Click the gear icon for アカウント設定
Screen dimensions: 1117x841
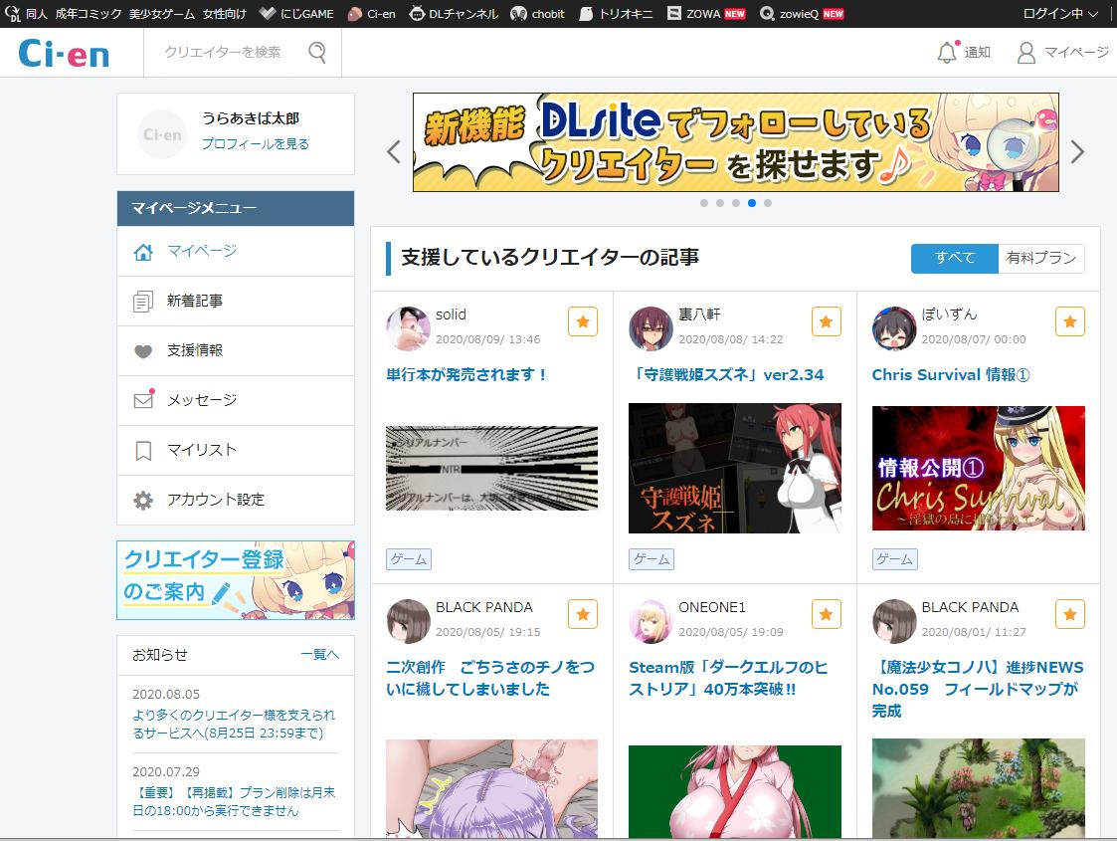[x=143, y=501]
